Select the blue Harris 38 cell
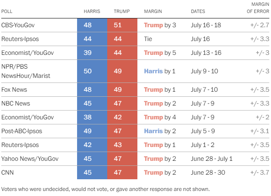This screenshot has width=271, height=196. pos(88,117)
